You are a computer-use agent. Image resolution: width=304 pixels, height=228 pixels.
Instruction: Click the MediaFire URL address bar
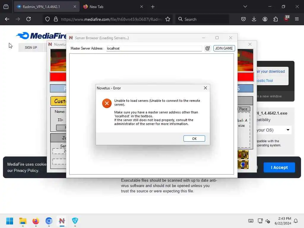click(x=111, y=19)
